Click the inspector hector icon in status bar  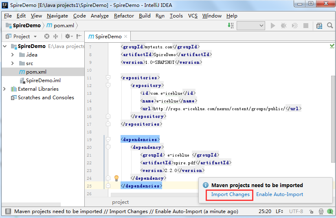click(321, 211)
